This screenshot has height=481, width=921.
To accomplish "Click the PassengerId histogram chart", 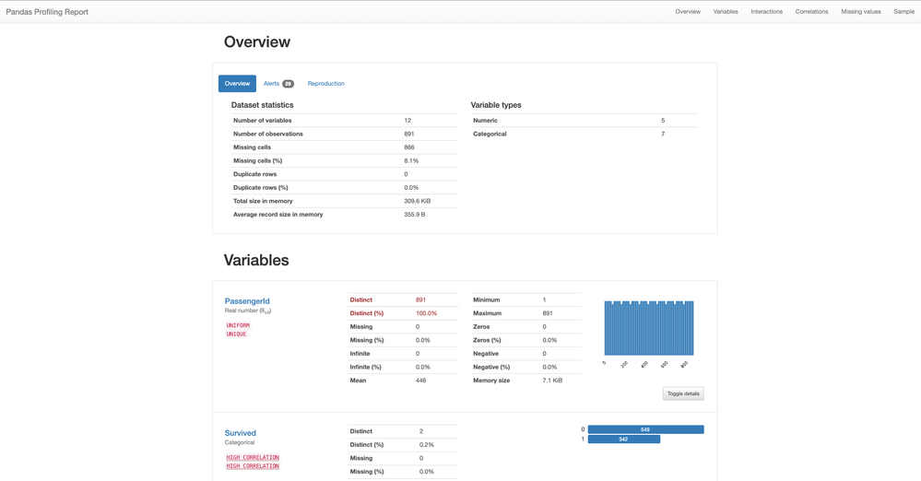I will [648, 330].
